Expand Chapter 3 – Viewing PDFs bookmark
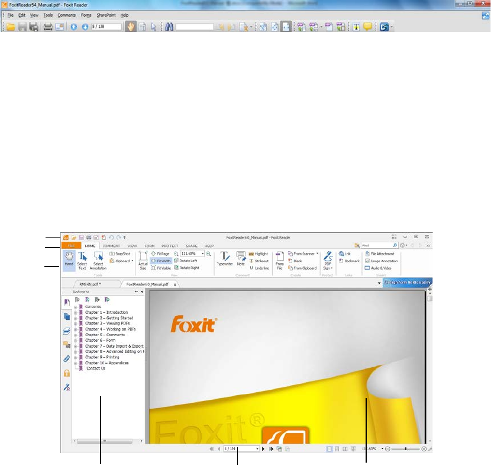491x465 pixels. point(76,323)
